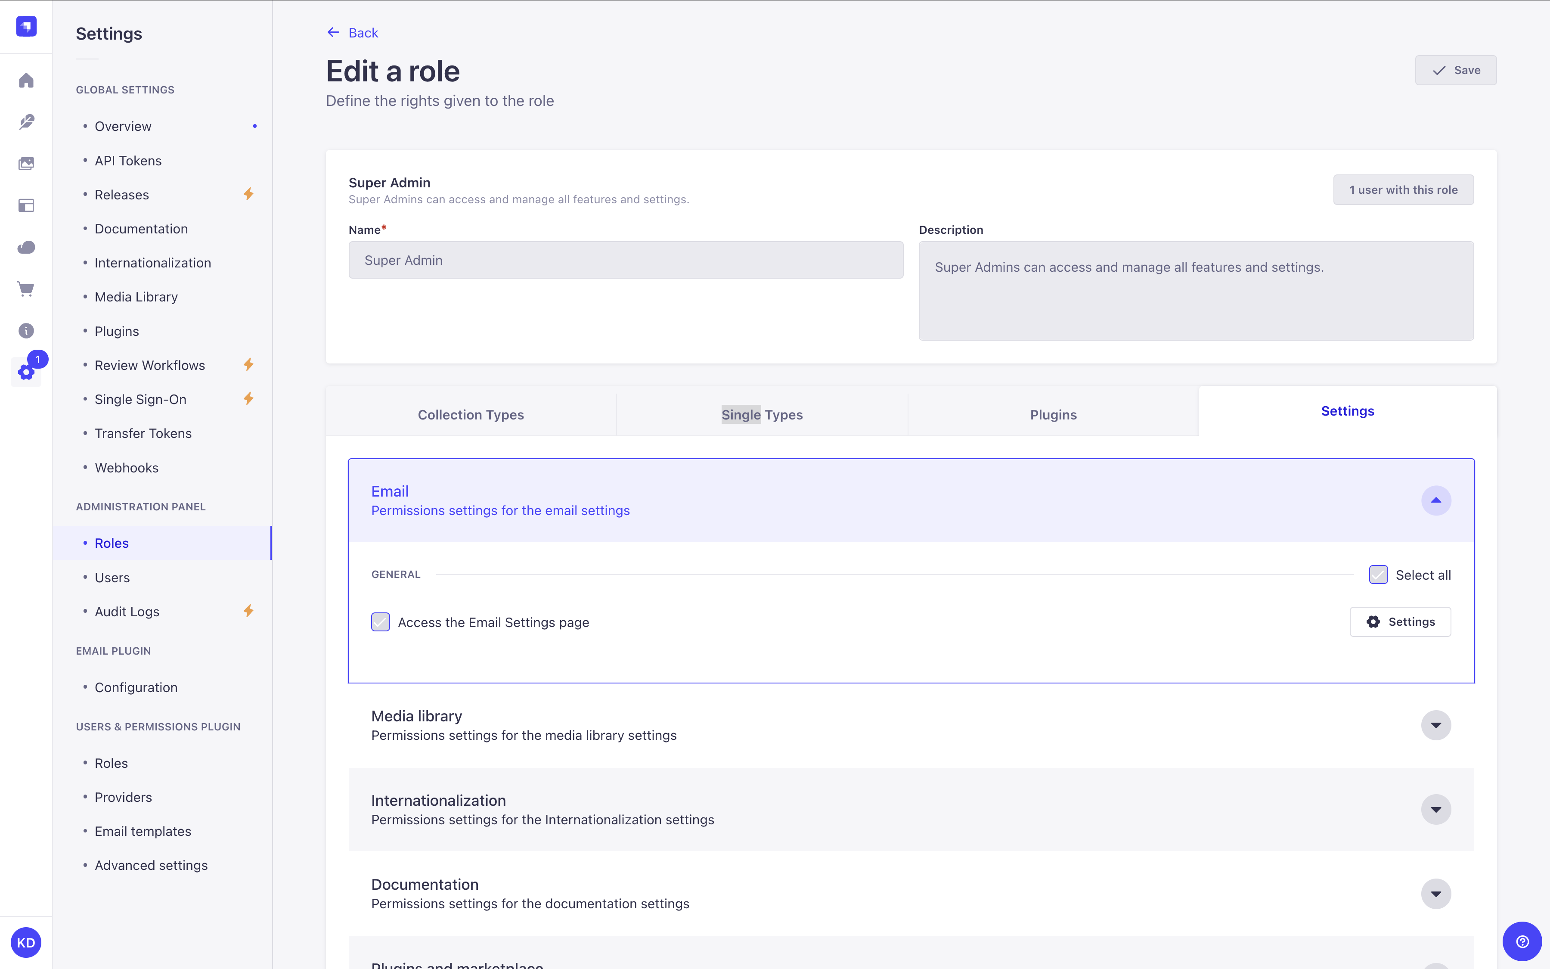The height and width of the screenshot is (969, 1550).
Task: Save the current role changes
Action: pos(1456,69)
